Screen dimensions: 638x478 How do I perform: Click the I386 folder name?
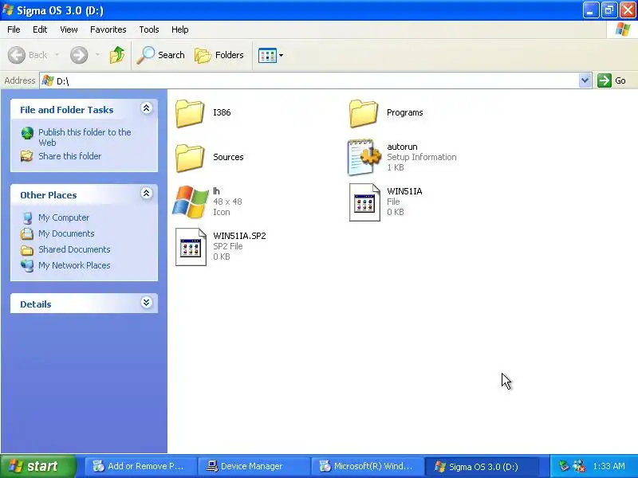pyautogui.click(x=222, y=112)
